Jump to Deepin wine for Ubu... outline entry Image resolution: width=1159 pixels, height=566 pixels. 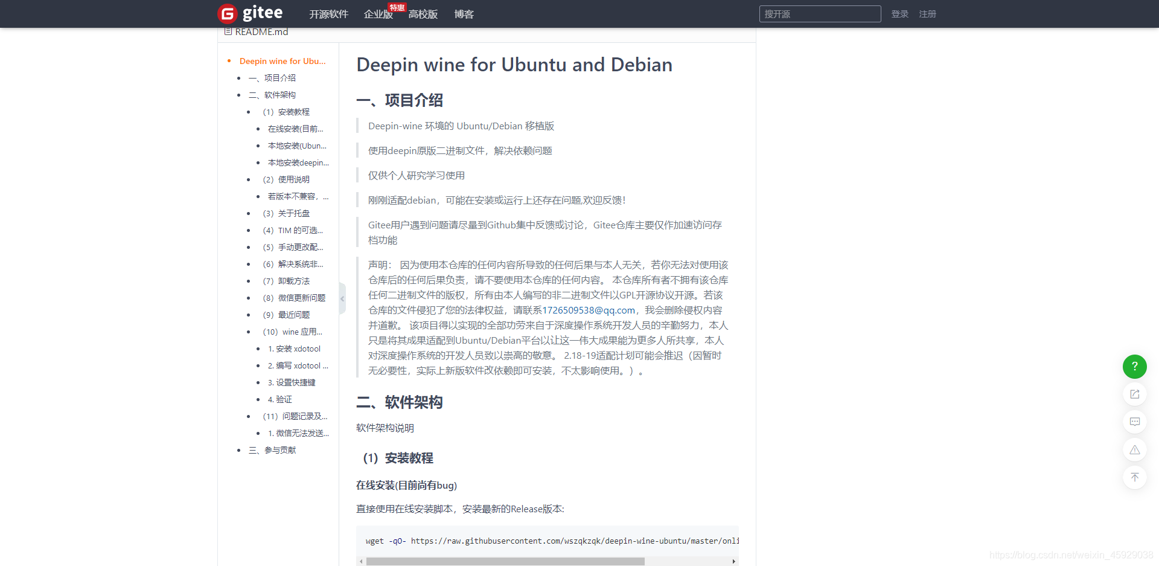(x=283, y=61)
